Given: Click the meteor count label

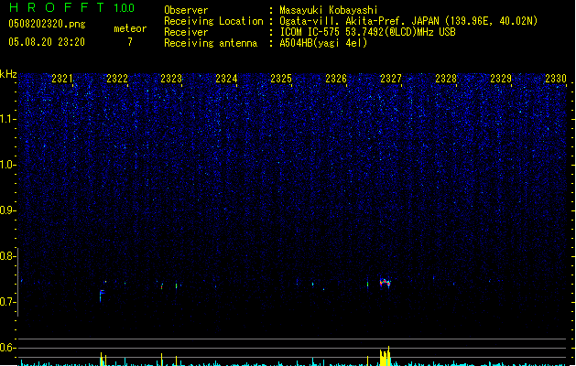Looking at the screenshot, I should click(x=130, y=28).
